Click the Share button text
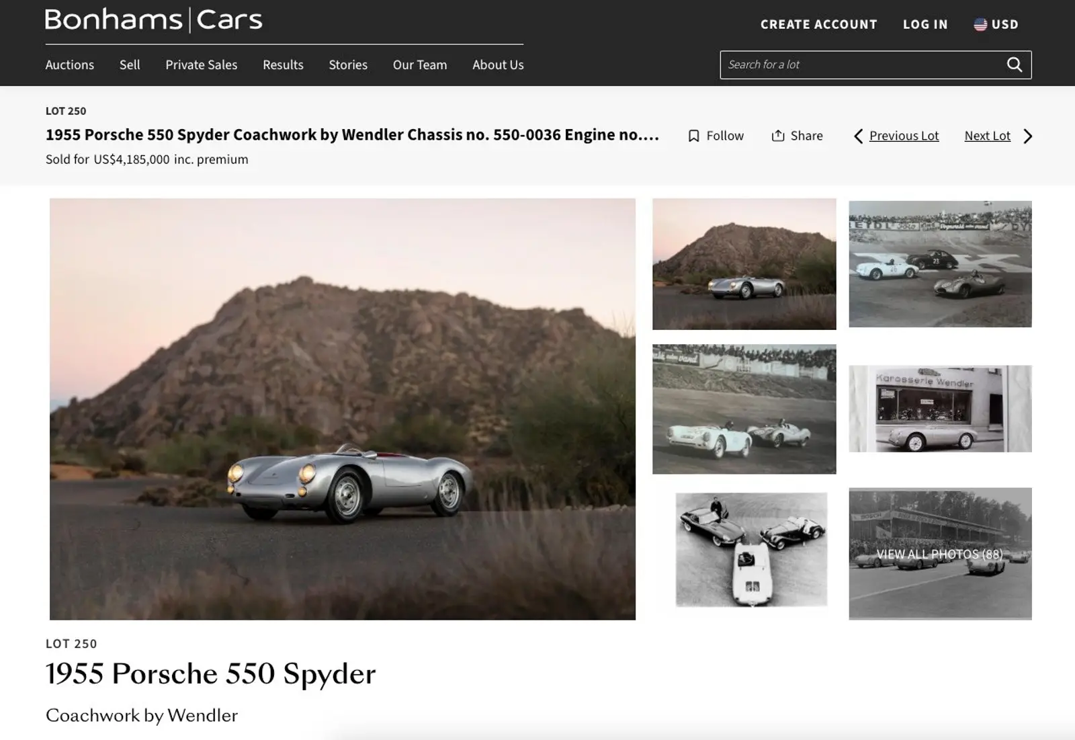The width and height of the screenshot is (1075, 740). [x=806, y=136]
